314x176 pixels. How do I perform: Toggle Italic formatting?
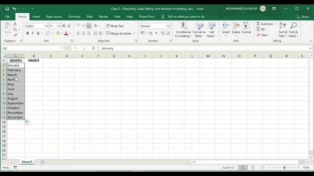33,33
